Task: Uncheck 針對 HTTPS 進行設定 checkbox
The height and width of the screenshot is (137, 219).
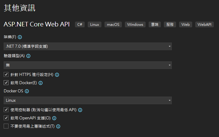Action: (x=6, y=74)
